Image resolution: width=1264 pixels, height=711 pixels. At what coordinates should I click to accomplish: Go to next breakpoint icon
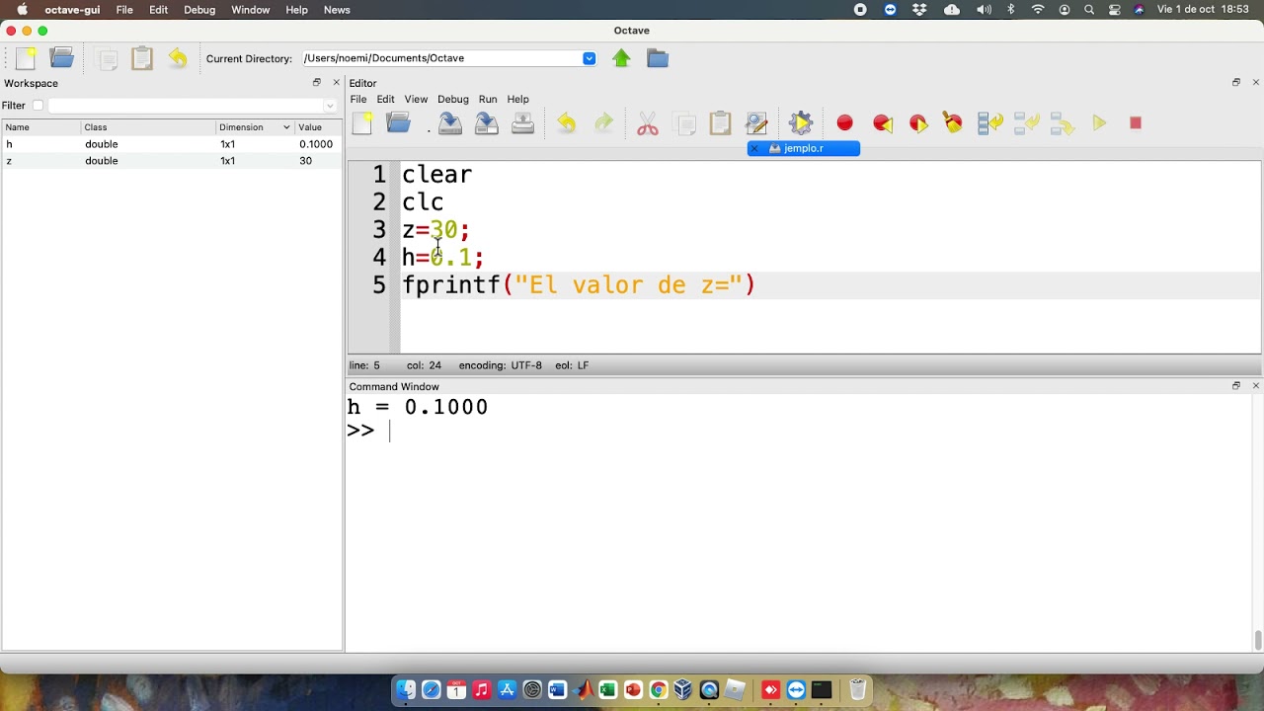pyautogui.click(x=918, y=123)
